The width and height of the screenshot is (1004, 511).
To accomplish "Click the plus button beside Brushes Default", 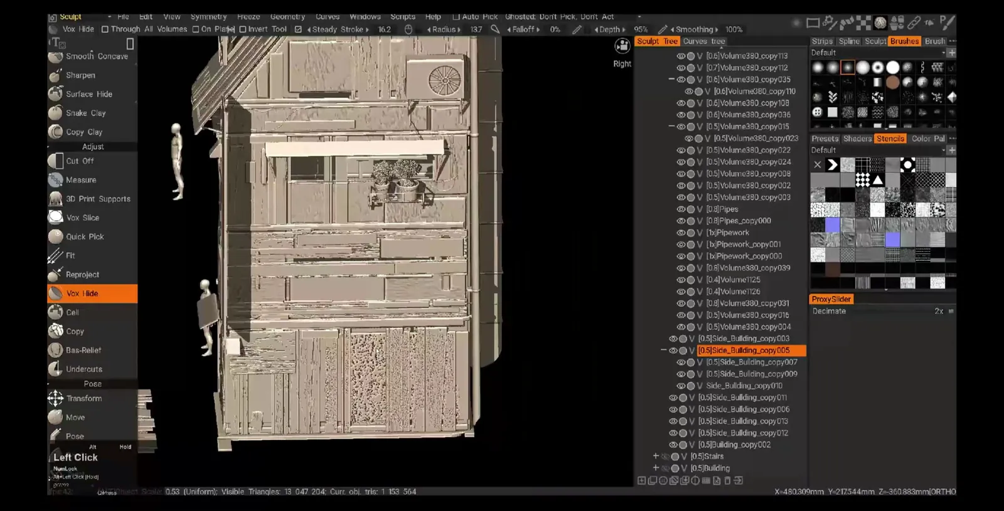I will [951, 53].
